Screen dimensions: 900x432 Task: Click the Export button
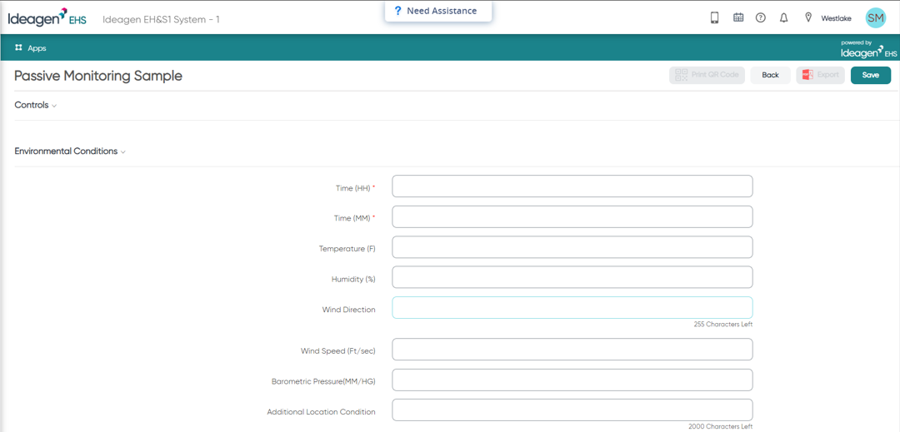click(x=820, y=75)
